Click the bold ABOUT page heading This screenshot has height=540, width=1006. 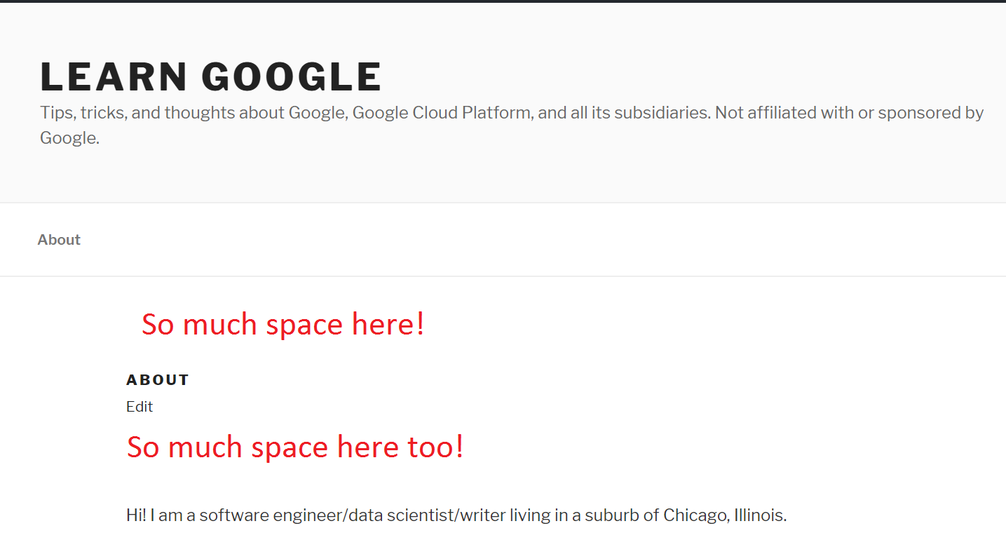click(158, 380)
